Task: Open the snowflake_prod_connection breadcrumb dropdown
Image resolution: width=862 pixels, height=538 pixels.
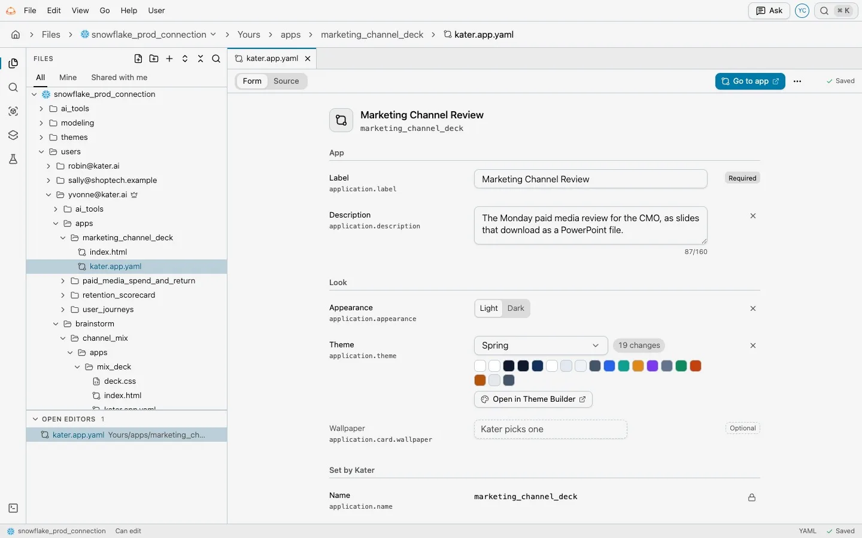Action: pos(148,35)
